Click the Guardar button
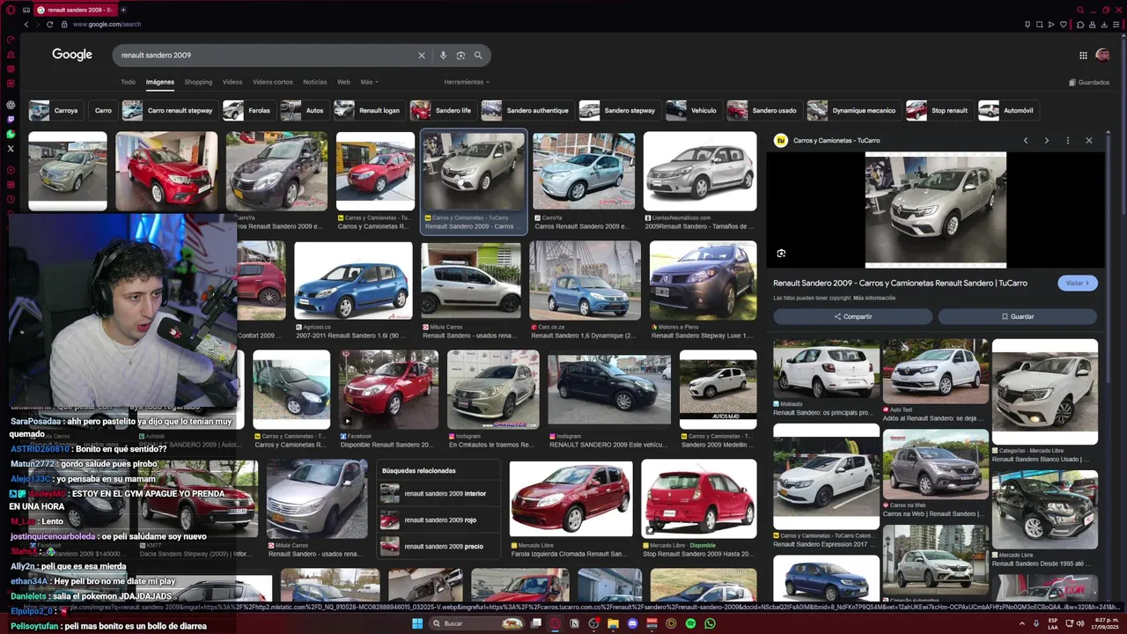1127x634 pixels. coord(1017,316)
